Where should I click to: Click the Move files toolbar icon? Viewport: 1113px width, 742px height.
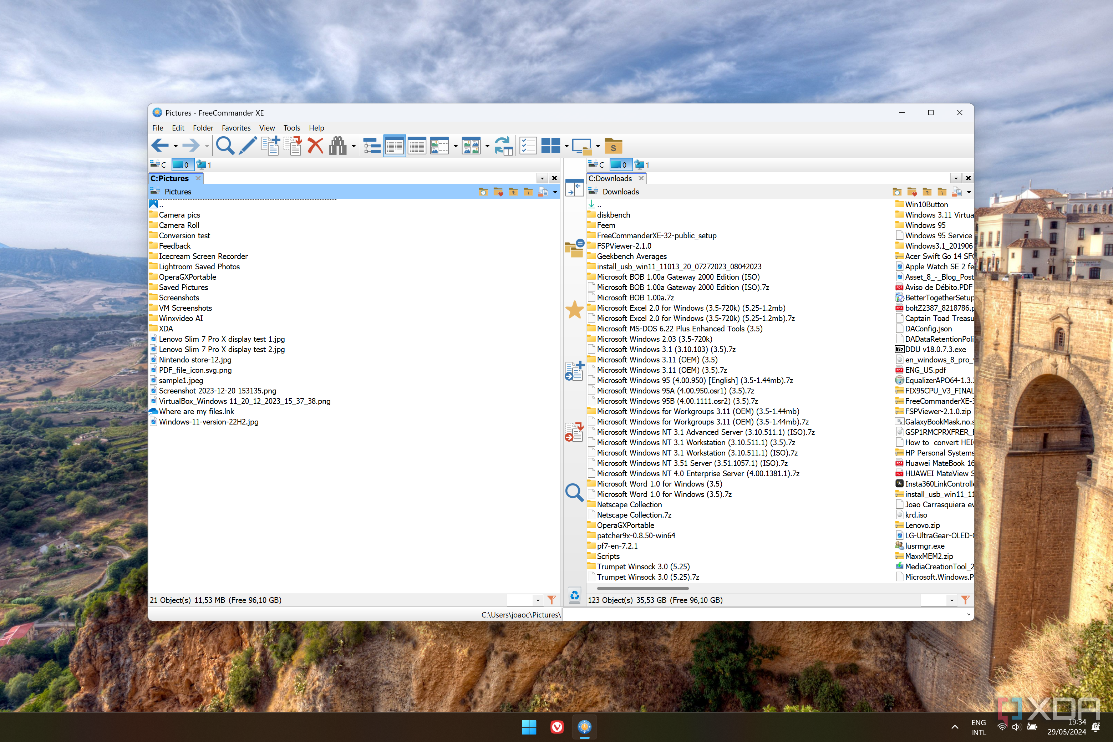tap(293, 146)
